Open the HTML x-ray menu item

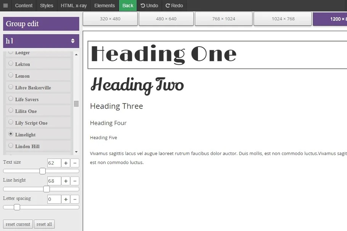74,6
